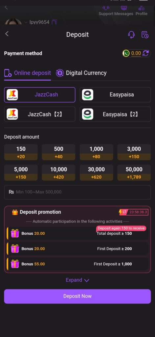Go back using Deposit header arrow
This screenshot has height=337, width=155.
tap(7, 34)
